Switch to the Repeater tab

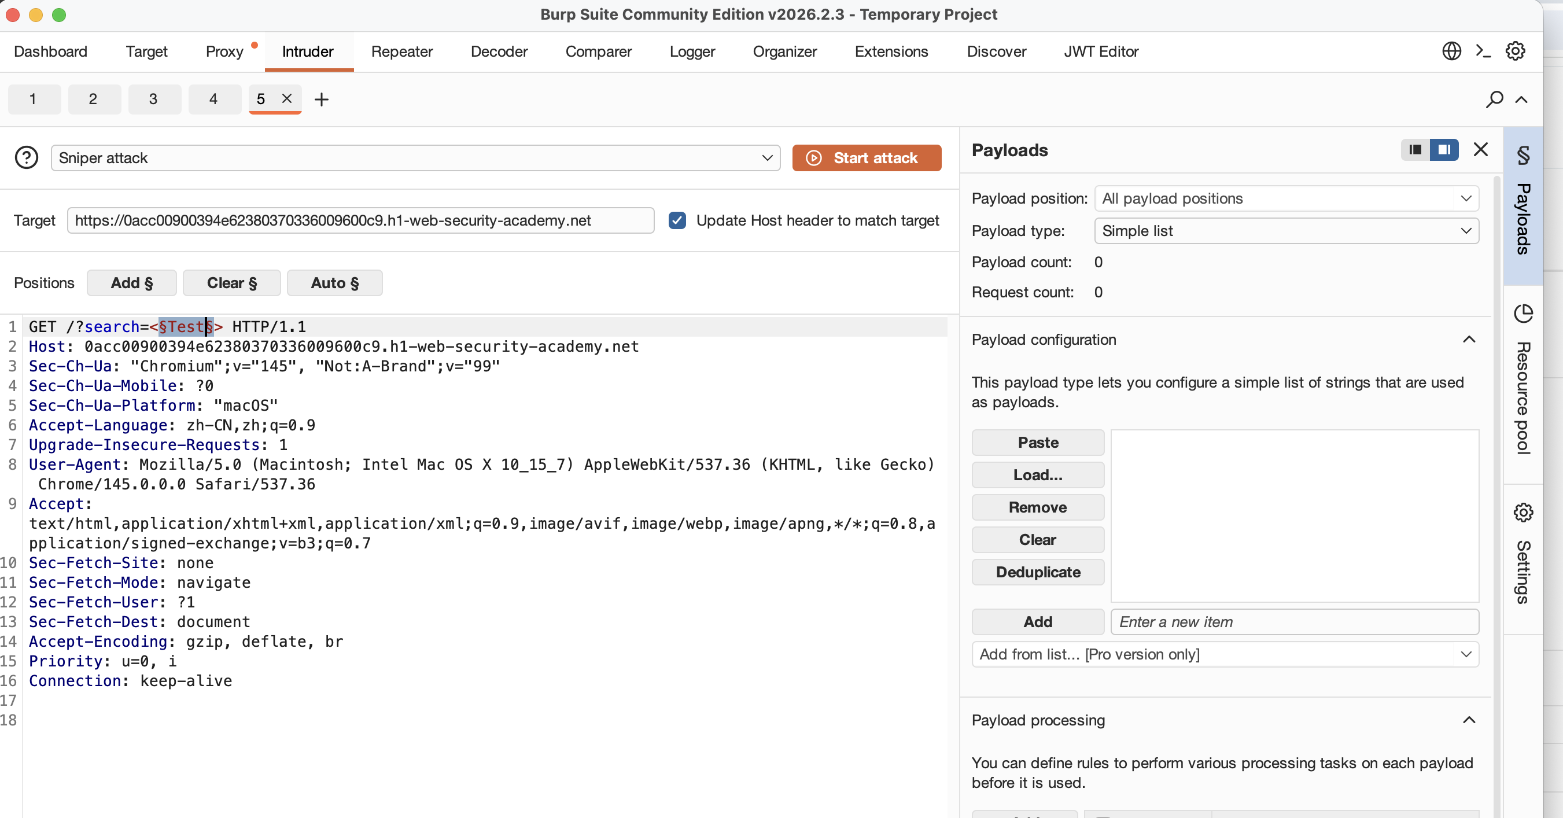401,51
